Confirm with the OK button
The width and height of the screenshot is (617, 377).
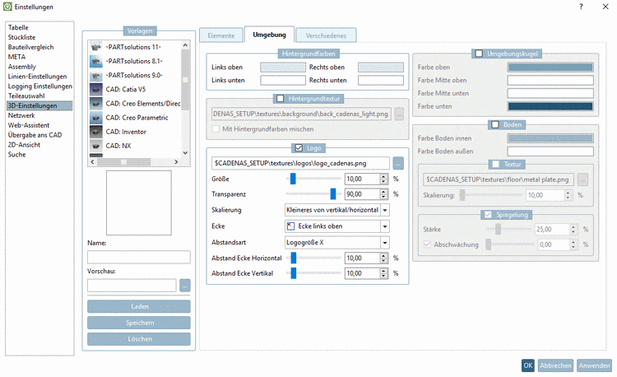tap(527, 365)
